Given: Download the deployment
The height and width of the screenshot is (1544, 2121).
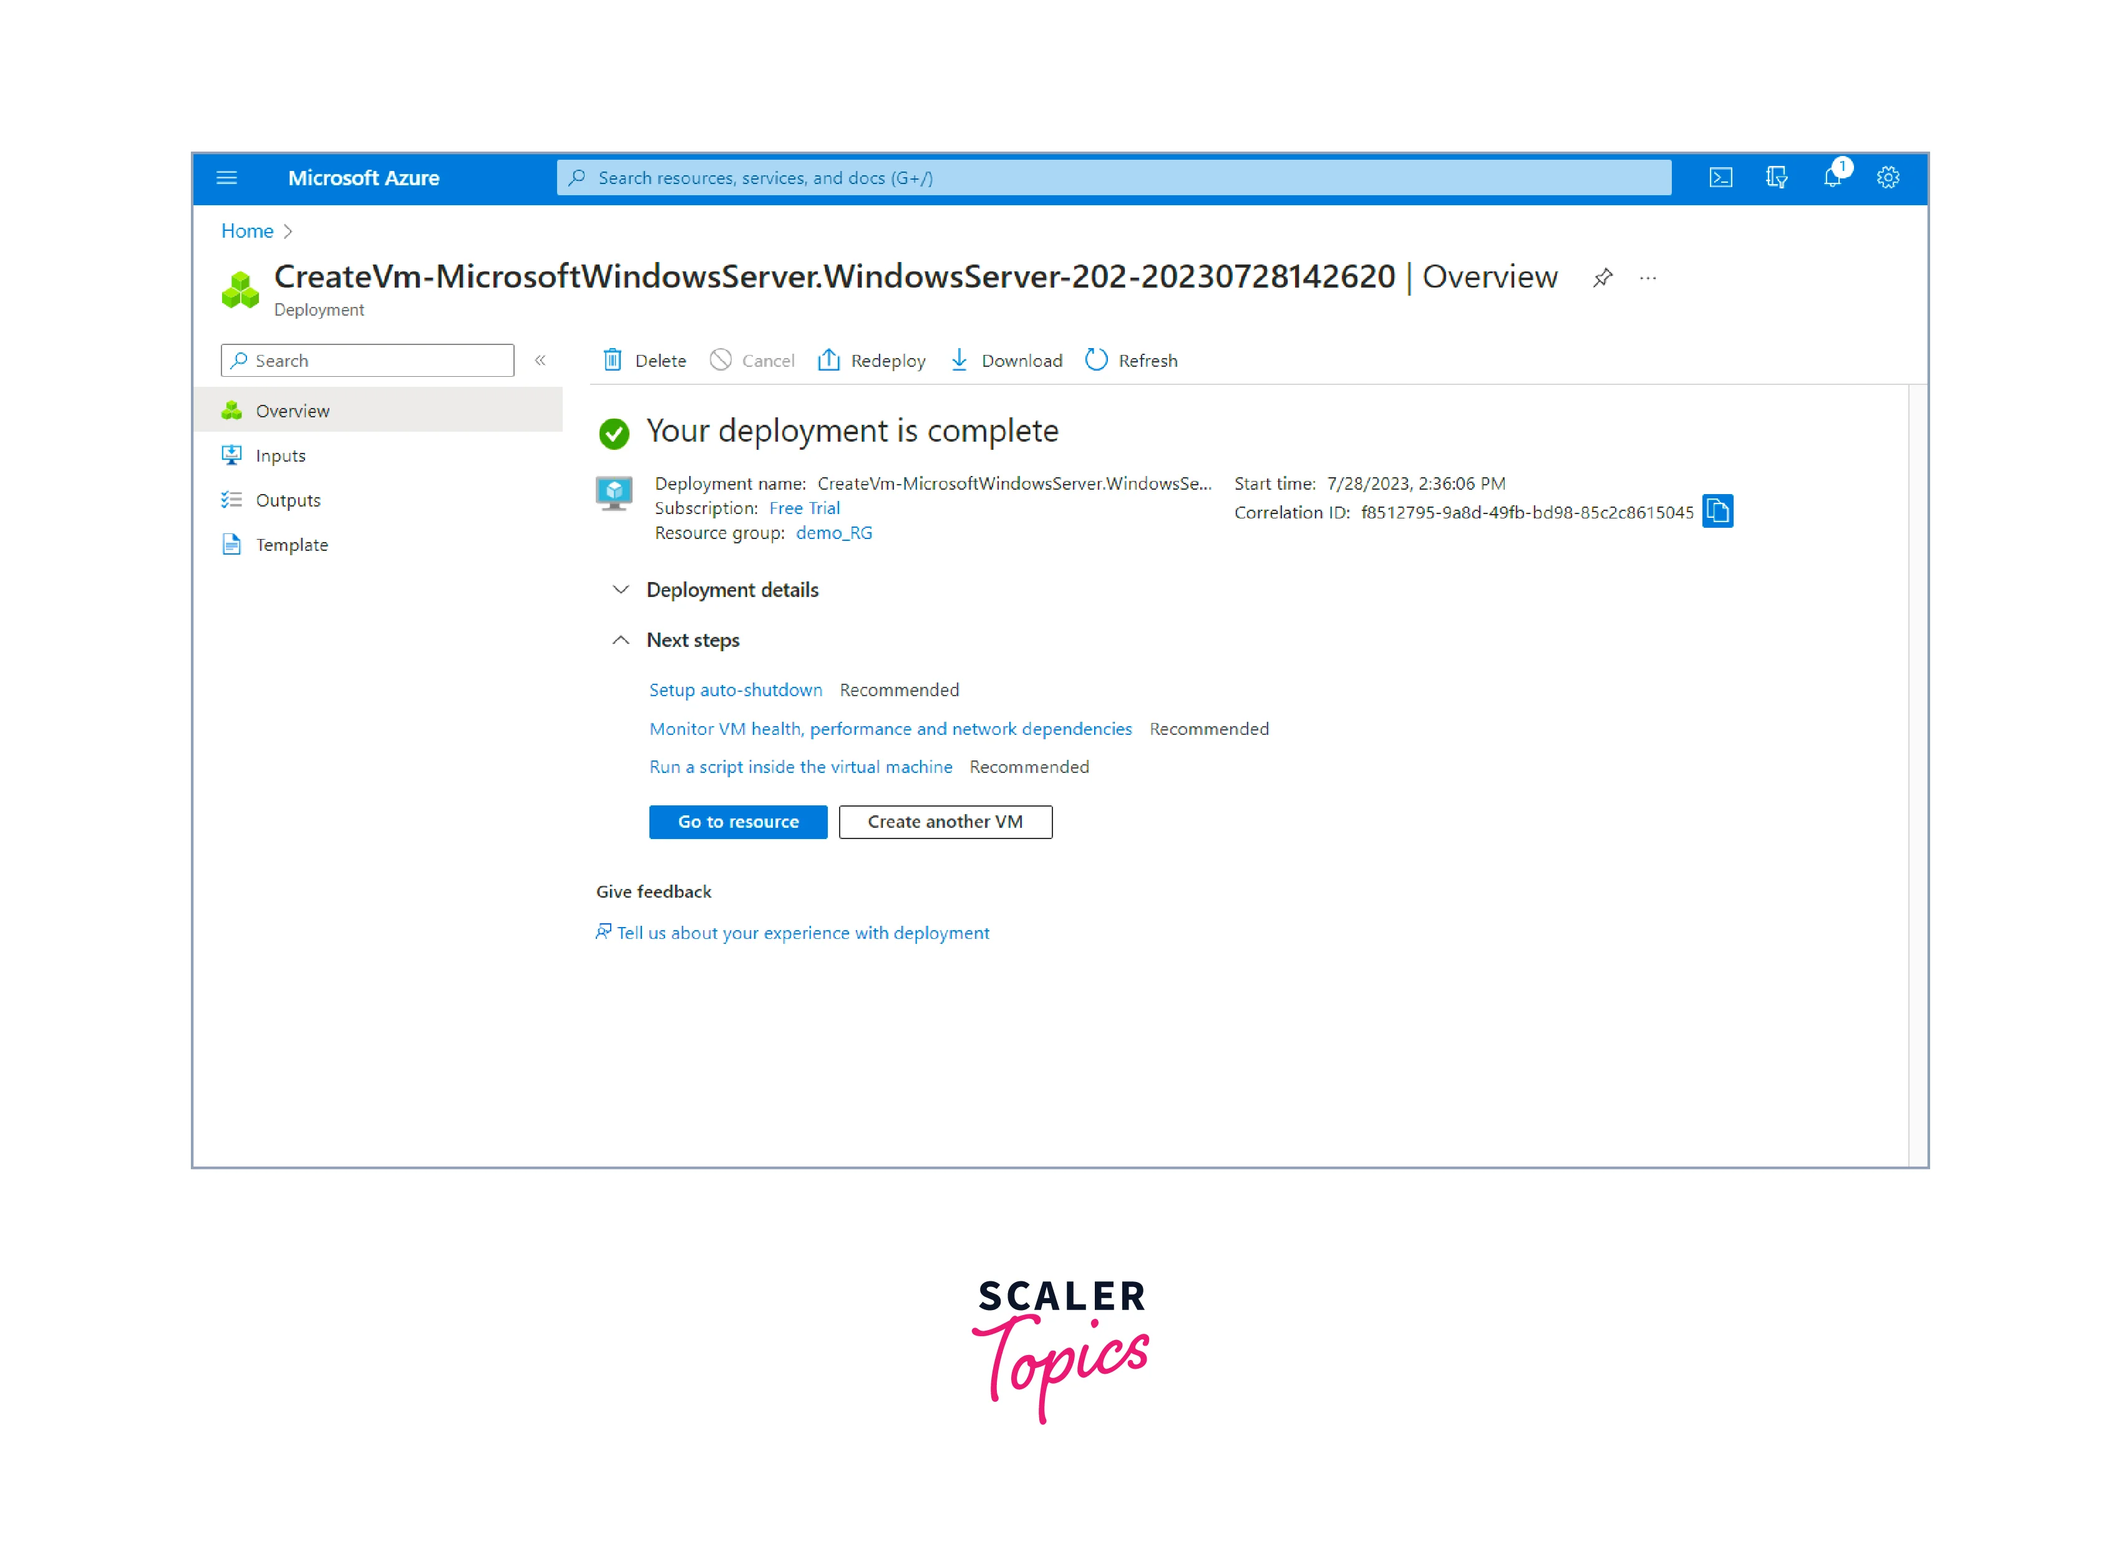Looking at the screenshot, I should [1006, 361].
